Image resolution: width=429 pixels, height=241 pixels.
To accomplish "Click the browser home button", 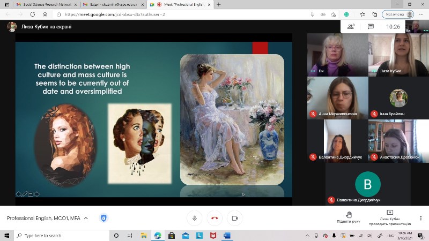I will tap(45, 14).
